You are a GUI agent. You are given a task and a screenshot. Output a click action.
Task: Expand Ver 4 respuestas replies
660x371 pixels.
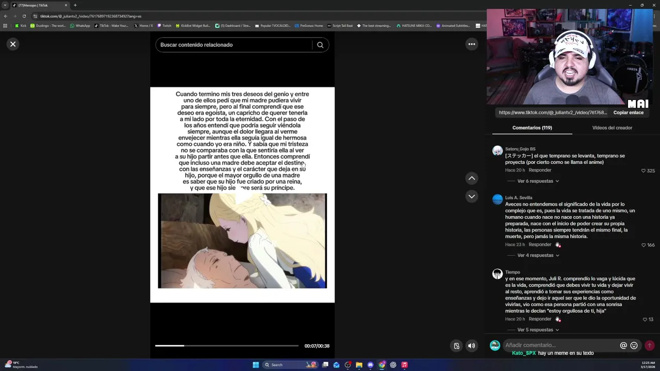coord(538,256)
